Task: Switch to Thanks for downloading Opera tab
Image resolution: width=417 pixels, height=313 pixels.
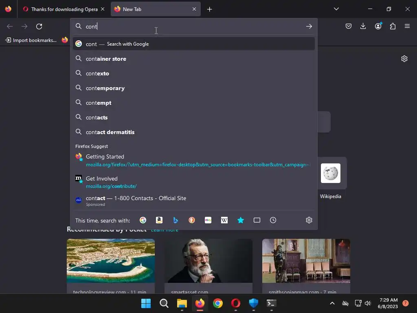Action: point(64,9)
